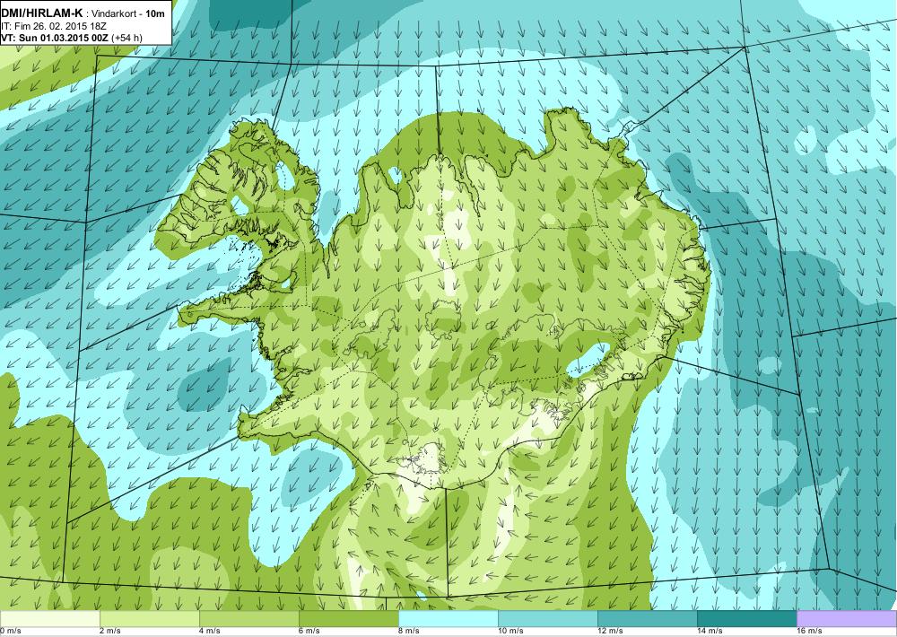Screen dimensions: 897x637
Task: Click the '14 m/s' legend label
Action: (x=710, y=632)
